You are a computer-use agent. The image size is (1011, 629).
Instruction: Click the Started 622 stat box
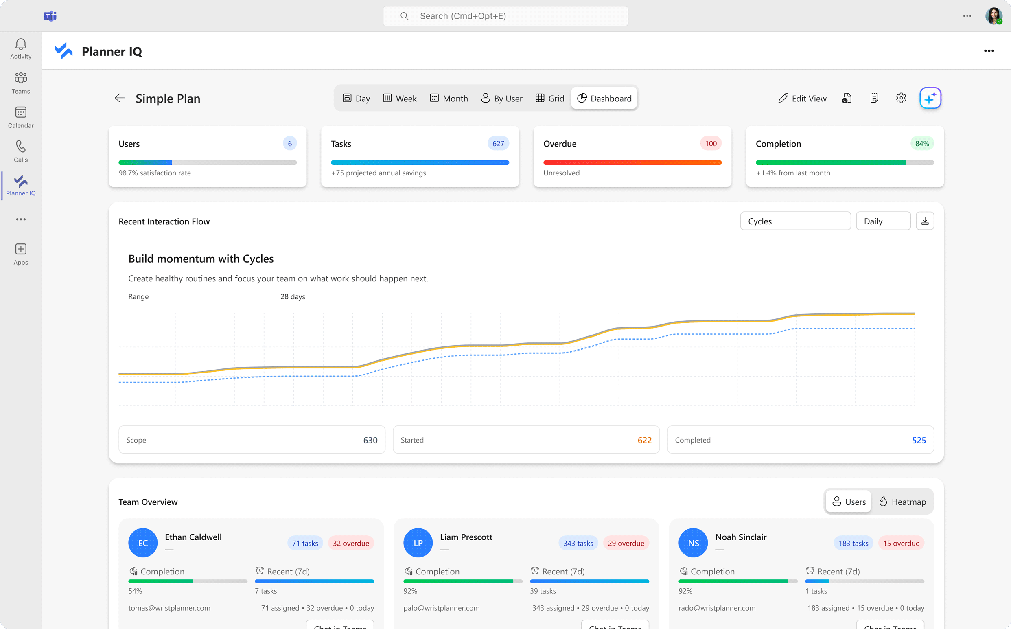pos(526,440)
